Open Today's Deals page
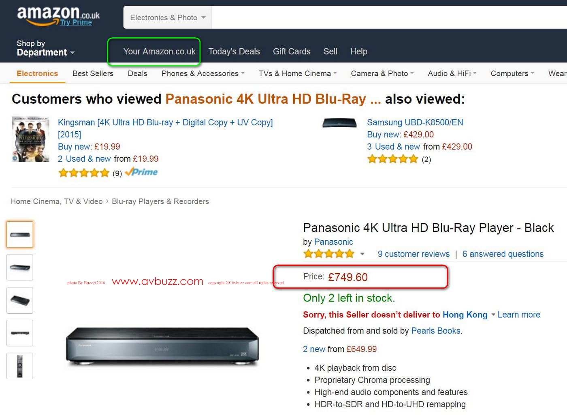 [x=234, y=51]
